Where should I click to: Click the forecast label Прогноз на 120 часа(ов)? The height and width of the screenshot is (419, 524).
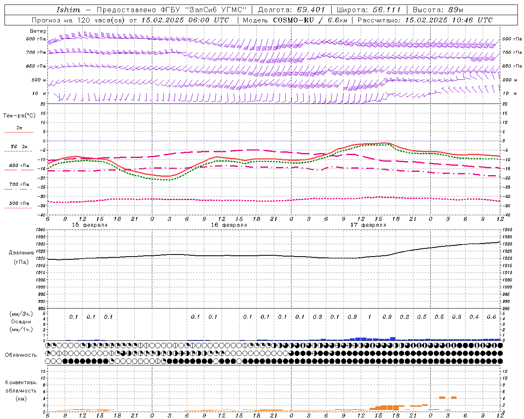(x=79, y=20)
